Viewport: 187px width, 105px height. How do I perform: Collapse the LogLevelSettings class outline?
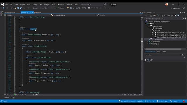14,57
